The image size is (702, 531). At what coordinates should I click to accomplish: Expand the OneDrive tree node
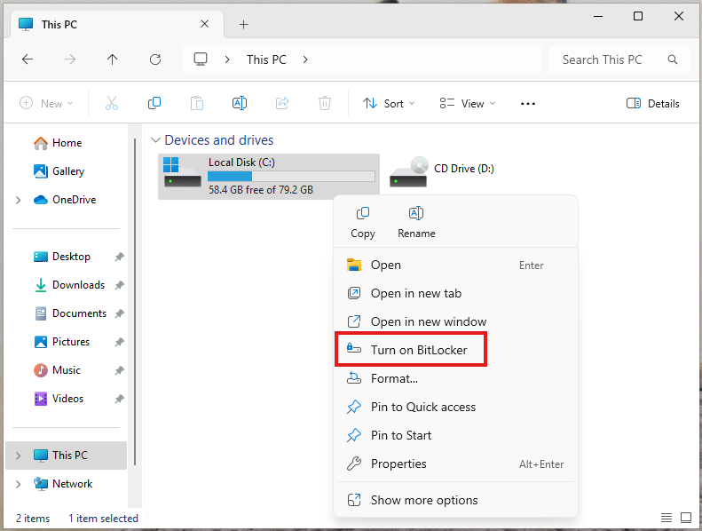click(x=19, y=200)
